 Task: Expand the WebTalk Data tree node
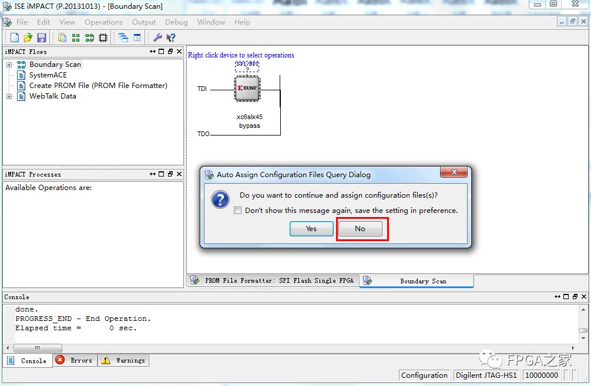click(9, 96)
